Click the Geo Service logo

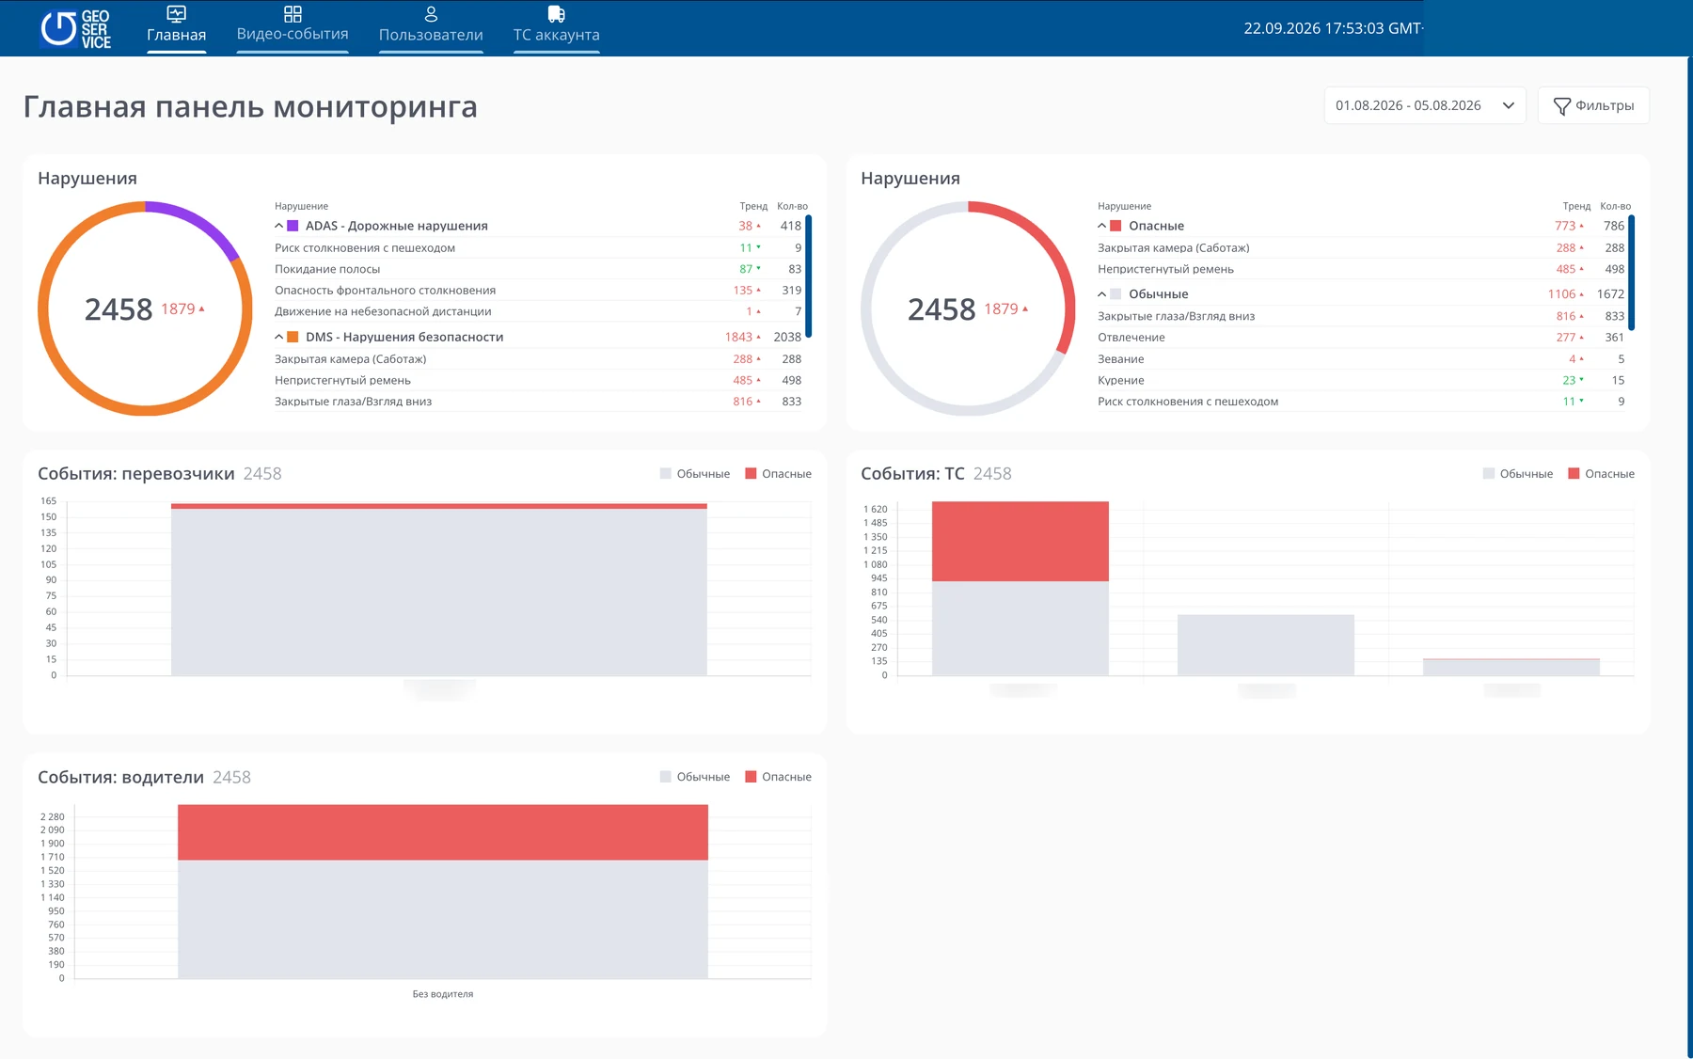tap(75, 28)
